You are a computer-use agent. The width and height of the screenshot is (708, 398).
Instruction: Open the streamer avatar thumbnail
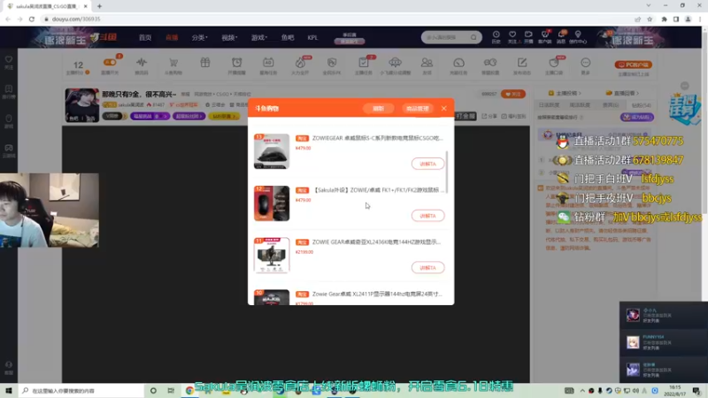click(81, 105)
